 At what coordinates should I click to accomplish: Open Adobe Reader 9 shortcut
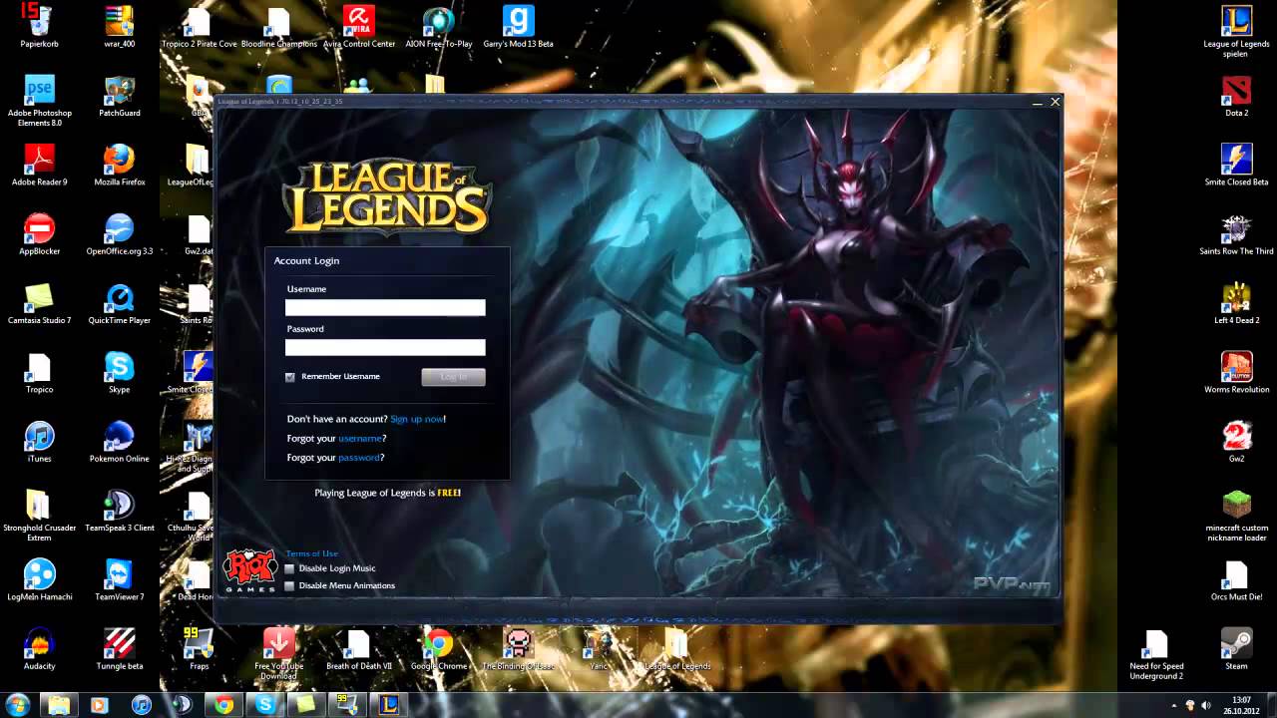[39, 165]
